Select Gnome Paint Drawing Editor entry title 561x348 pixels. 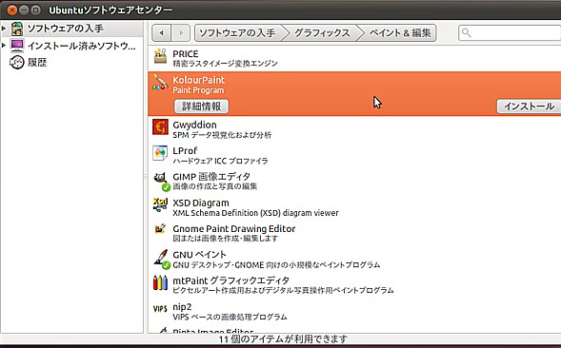(234, 228)
